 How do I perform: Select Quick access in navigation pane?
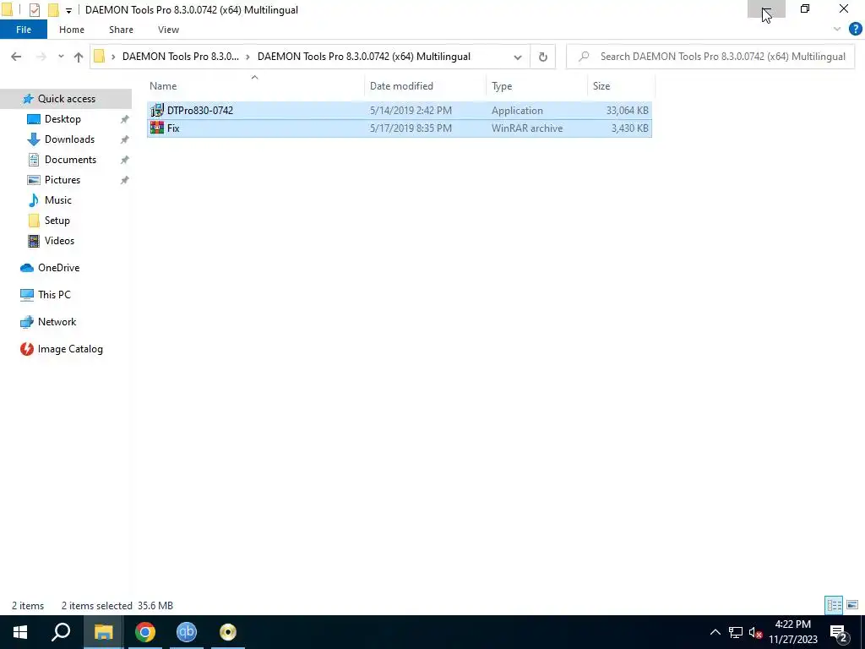[x=66, y=99]
